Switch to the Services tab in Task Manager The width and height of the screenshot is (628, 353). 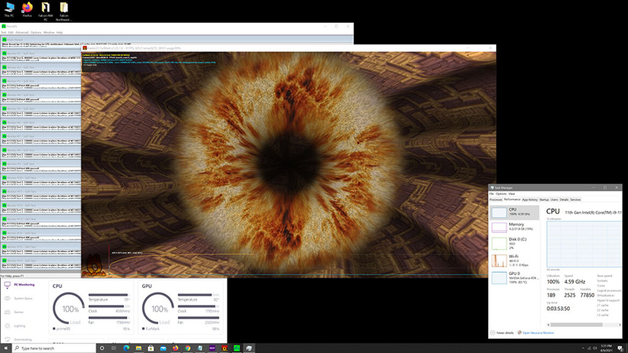click(575, 200)
